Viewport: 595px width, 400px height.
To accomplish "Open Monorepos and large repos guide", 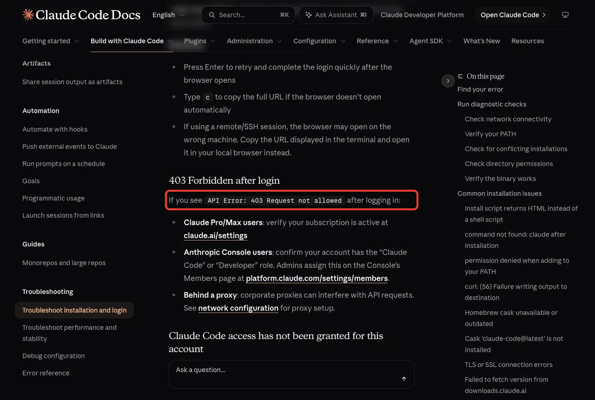I will click(64, 263).
